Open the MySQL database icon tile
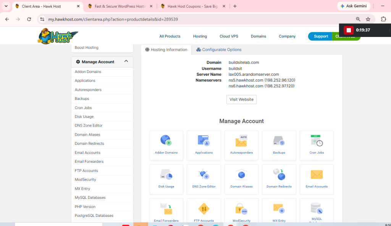 click(317, 211)
